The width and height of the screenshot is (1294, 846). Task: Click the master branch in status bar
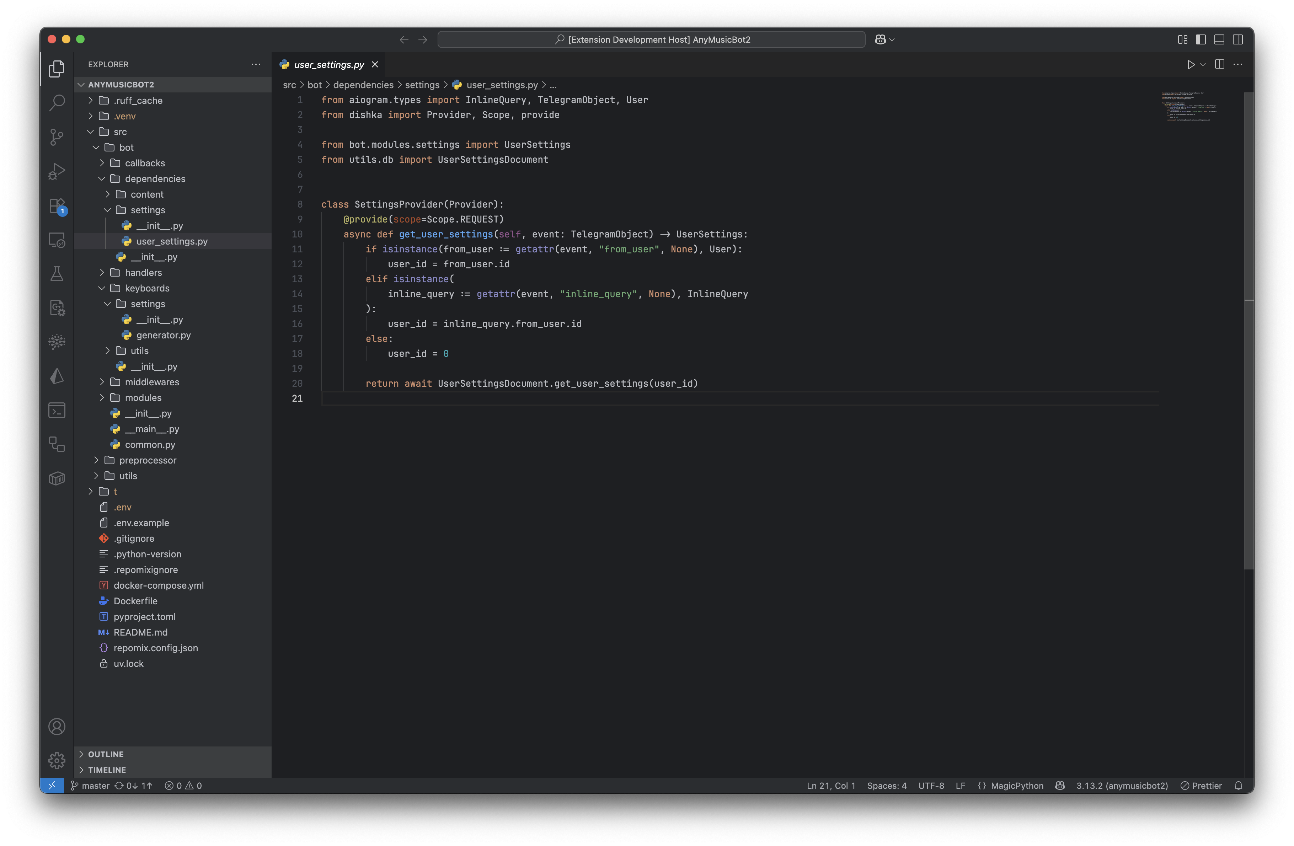(x=90, y=786)
